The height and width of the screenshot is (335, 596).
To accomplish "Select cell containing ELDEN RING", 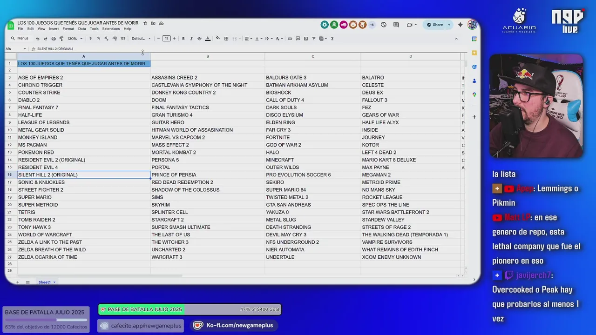I will (313, 122).
